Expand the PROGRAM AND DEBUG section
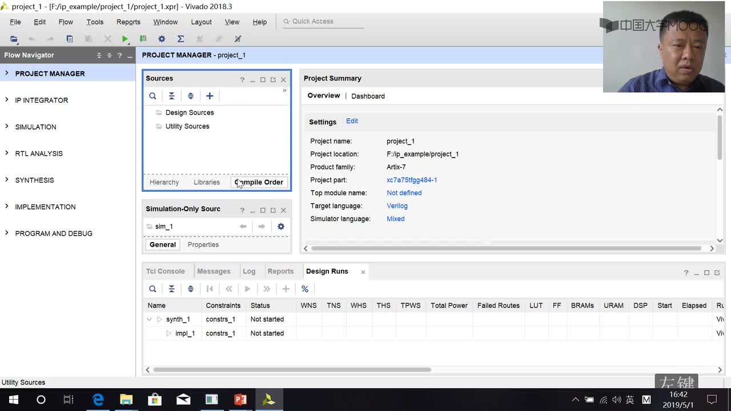The width and height of the screenshot is (731, 411). point(7,233)
